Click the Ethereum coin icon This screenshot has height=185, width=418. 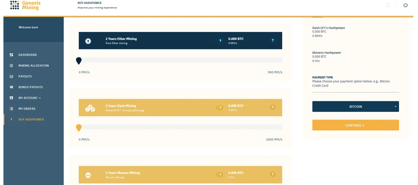tap(88, 41)
